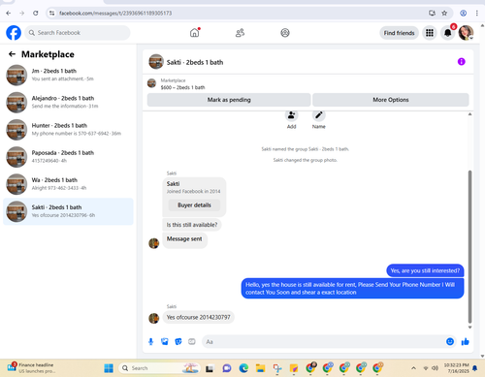Click the Name edit pencil icon
Screen dimensions: 485x377
(319, 115)
